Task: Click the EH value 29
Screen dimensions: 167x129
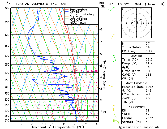Action: pyautogui.click(x=148, y=110)
